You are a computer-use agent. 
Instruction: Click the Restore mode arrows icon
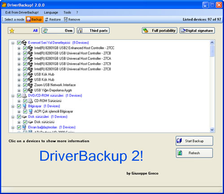click(x=47, y=19)
